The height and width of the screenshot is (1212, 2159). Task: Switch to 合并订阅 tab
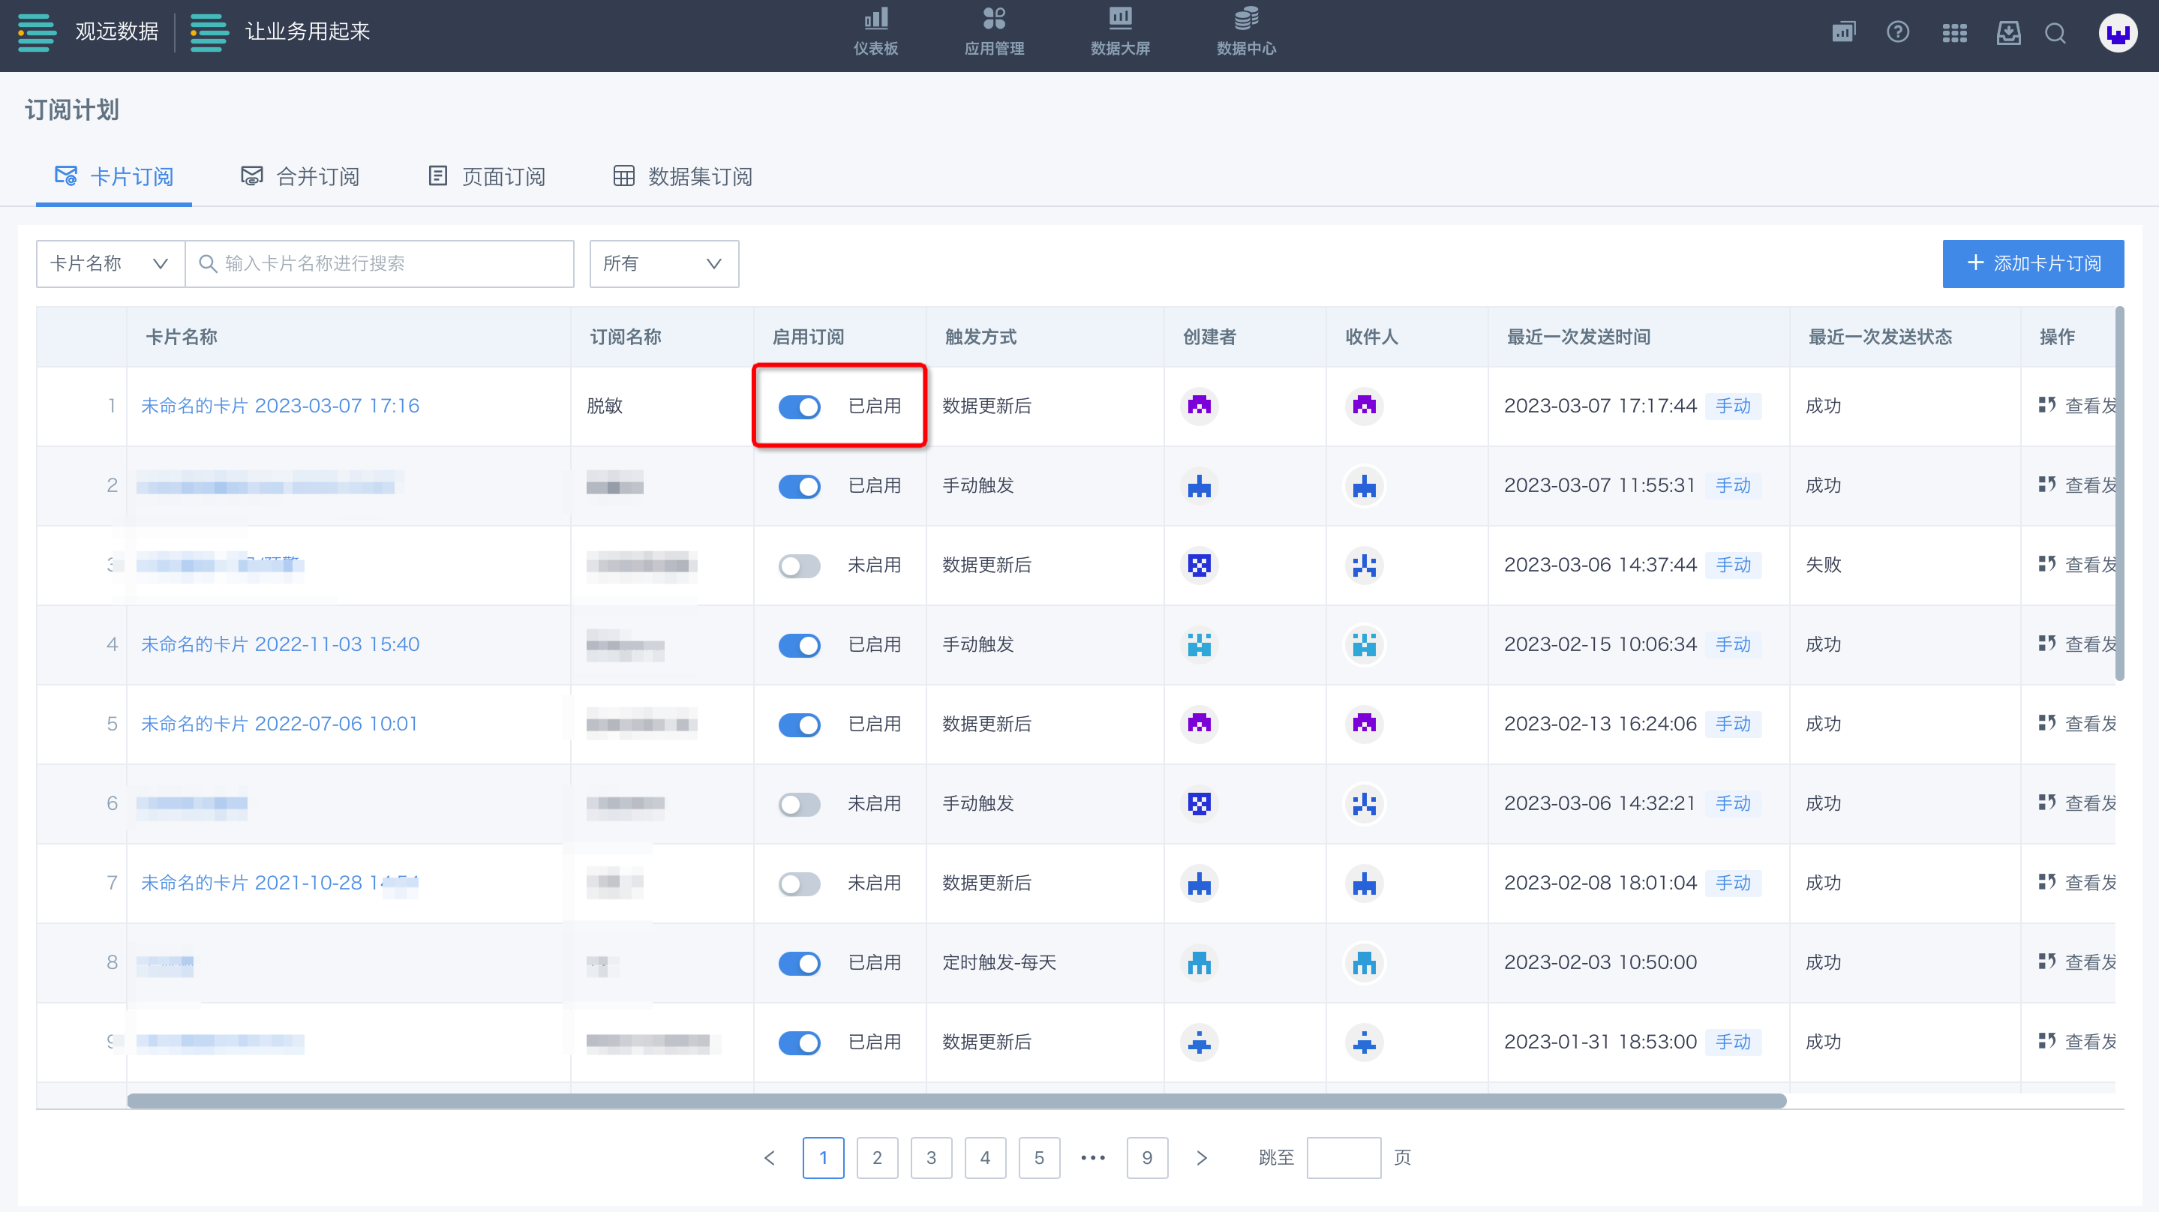(300, 176)
